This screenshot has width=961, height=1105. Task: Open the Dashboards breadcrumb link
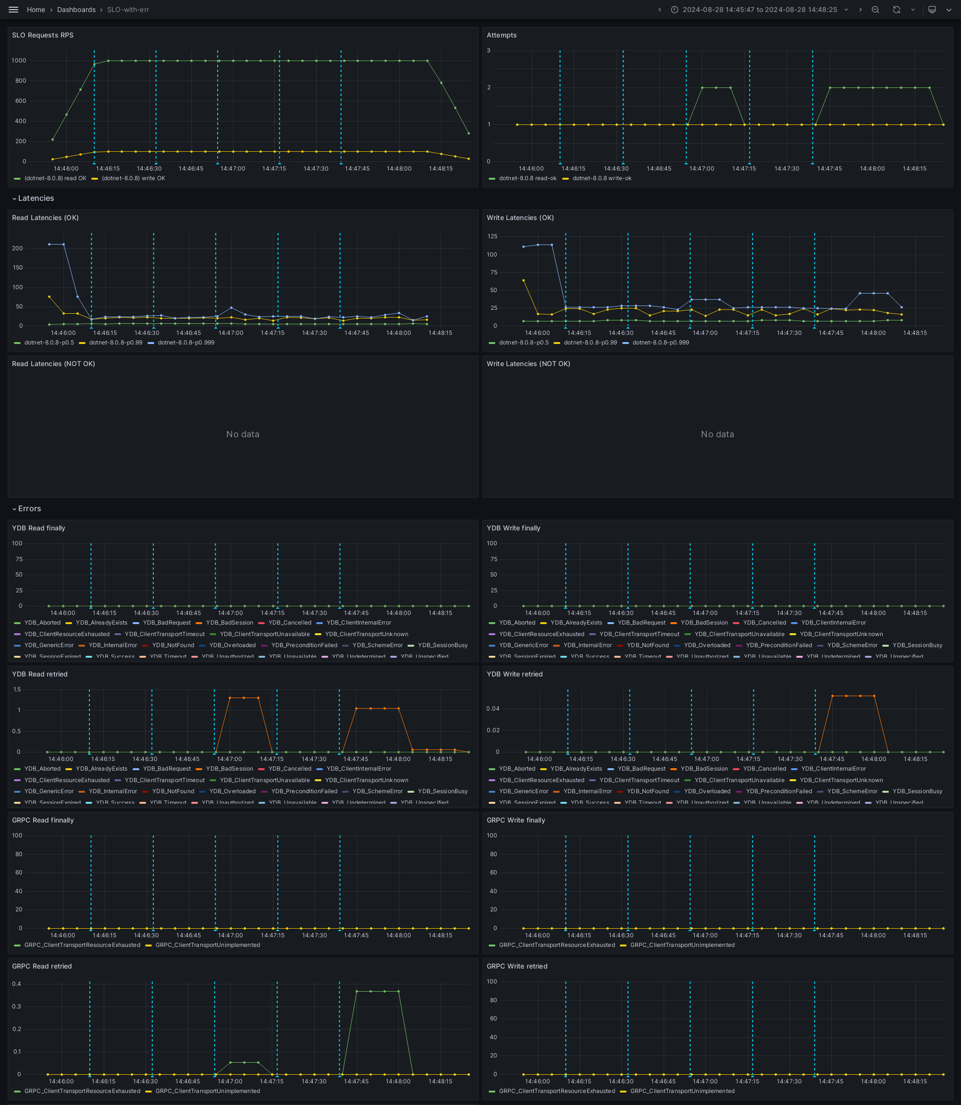76,10
